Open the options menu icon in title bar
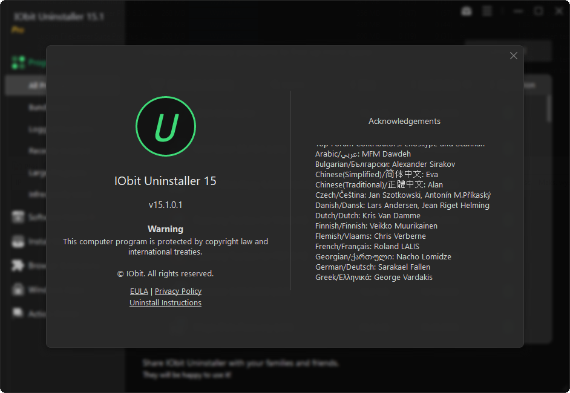 pos(486,11)
